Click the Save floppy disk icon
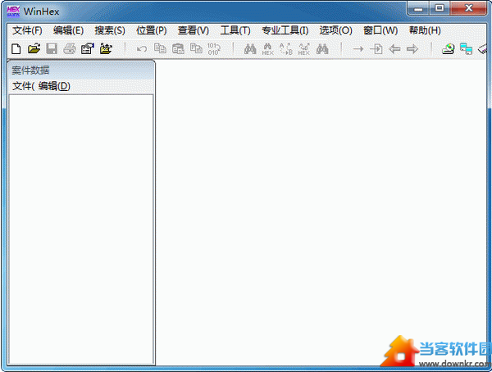Screen dimensions: 492x372 click(x=52, y=49)
